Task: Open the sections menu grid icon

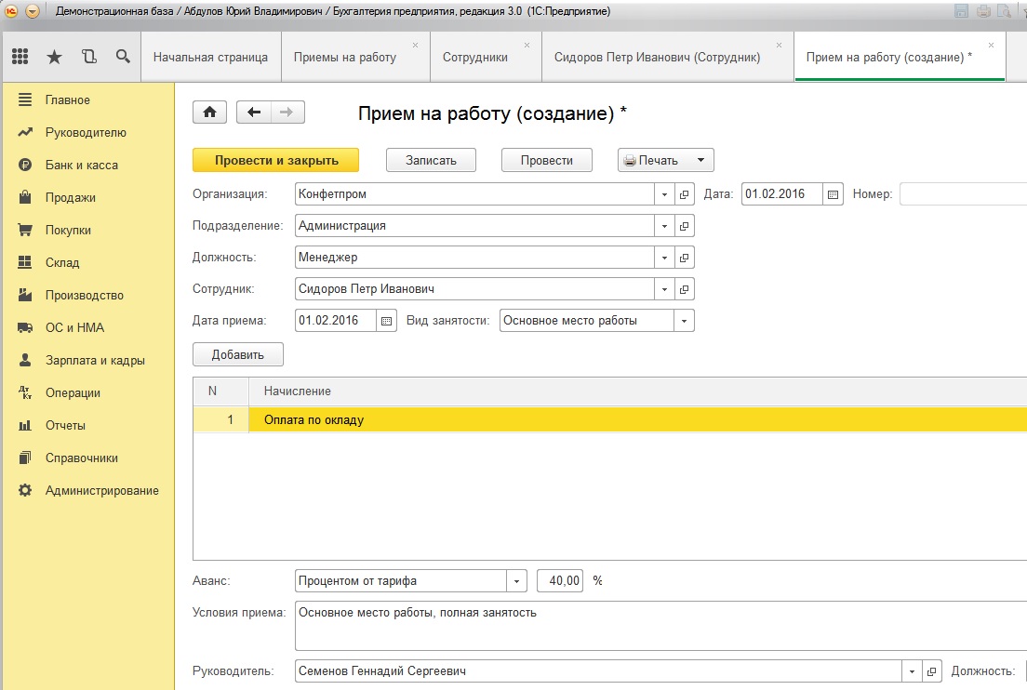Action: tap(20, 57)
